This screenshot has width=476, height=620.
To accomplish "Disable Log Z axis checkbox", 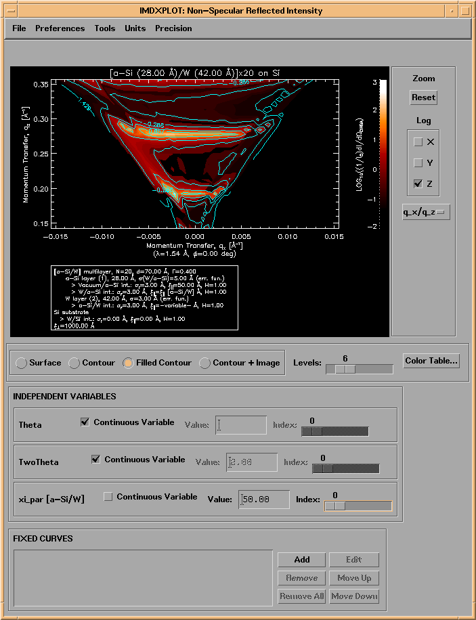I will click(418, 184).
